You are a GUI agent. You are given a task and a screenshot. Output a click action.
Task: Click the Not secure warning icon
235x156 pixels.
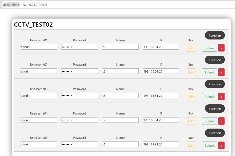[x=5, y=5]
